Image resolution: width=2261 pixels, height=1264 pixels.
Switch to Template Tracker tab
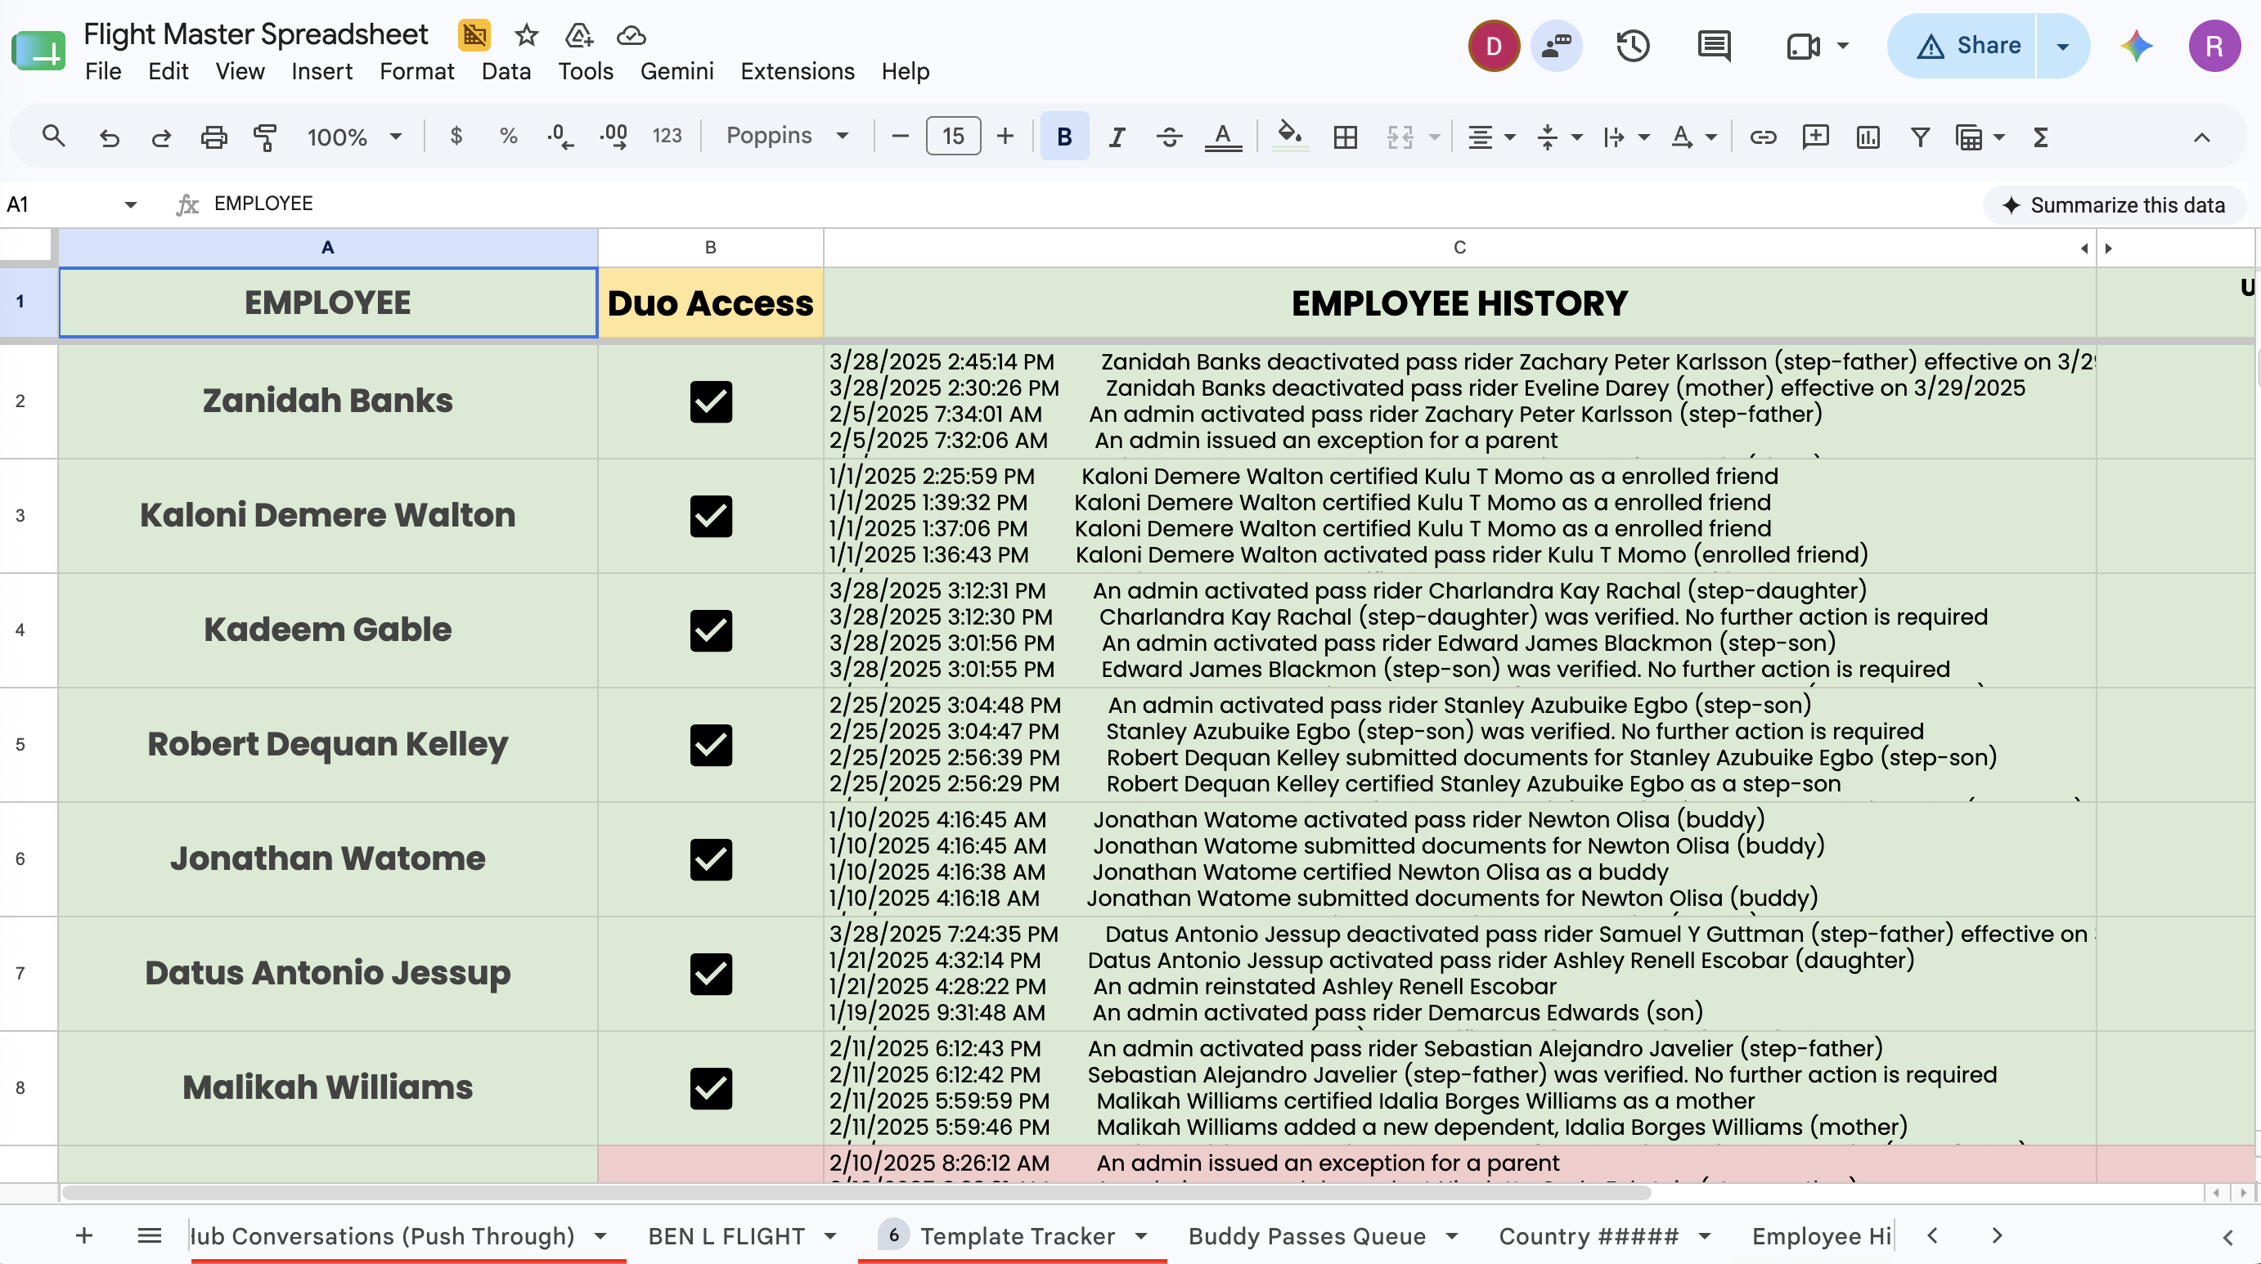tap(1017, 1236)
